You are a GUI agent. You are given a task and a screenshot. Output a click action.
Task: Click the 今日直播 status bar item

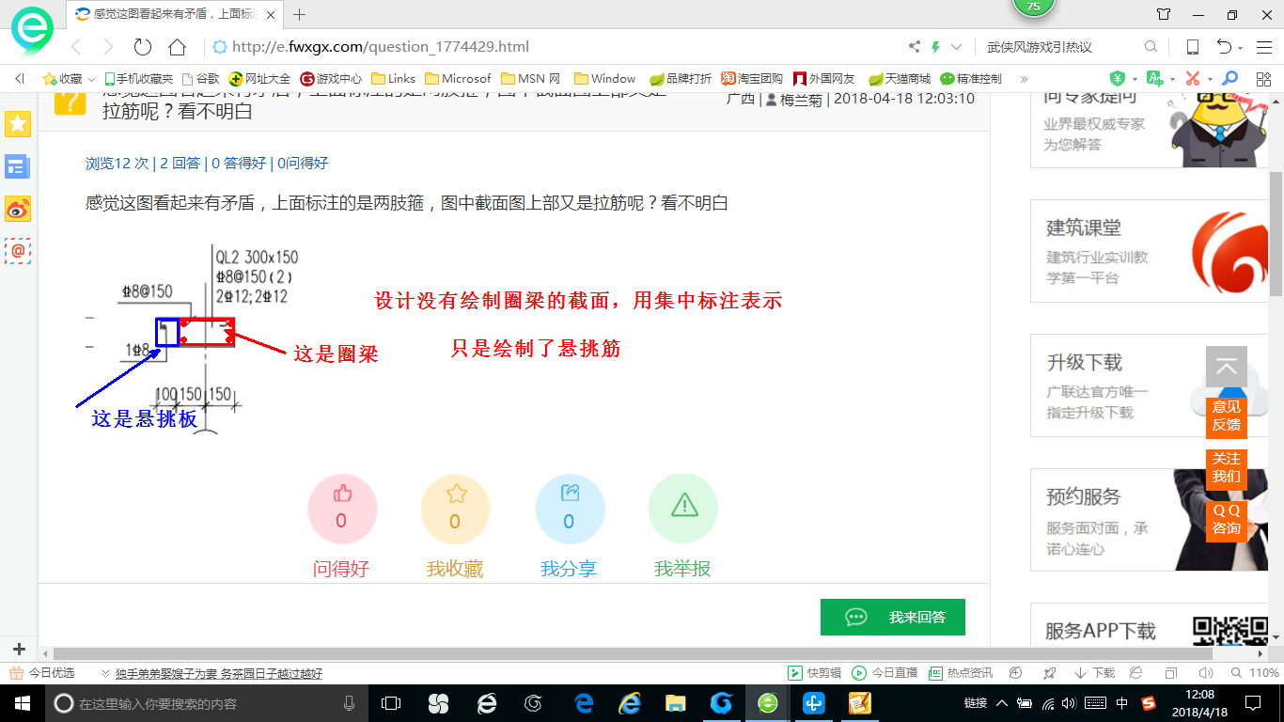[885, 673]
